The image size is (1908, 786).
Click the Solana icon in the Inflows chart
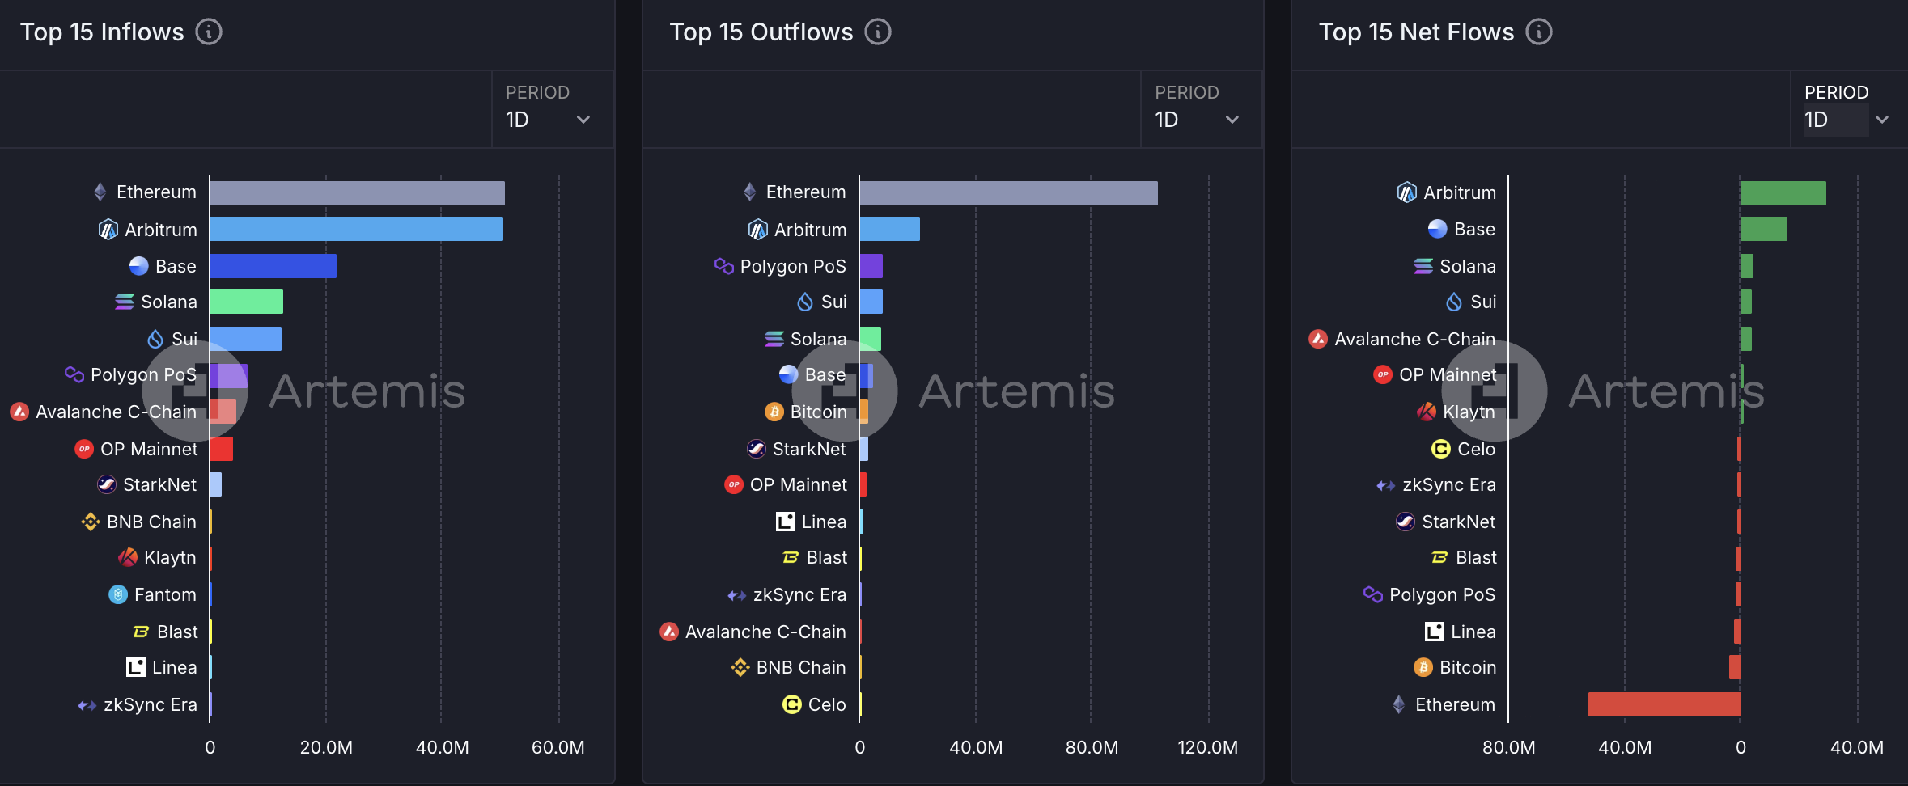point(125,302)
